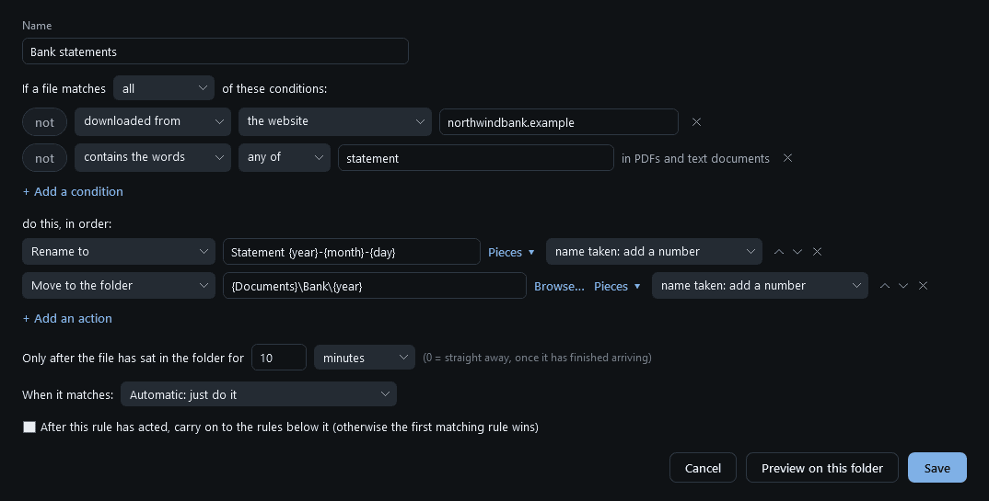Open the downloaded from condition type dropdown
This screenshot has height=501, width=989.
click(153, 121)
